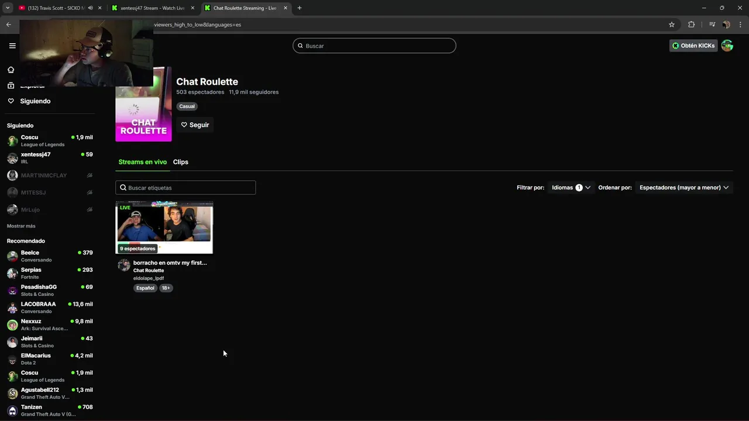749x421 pixels.
Task: Close the xentessj47 Stream tab
Action: [x=193, y=8]
